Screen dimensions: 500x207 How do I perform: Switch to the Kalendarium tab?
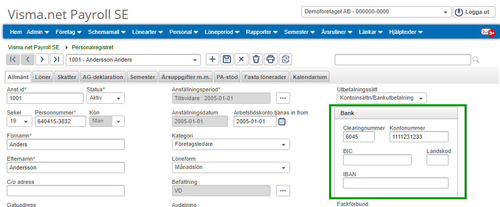[x=310, y=77]
